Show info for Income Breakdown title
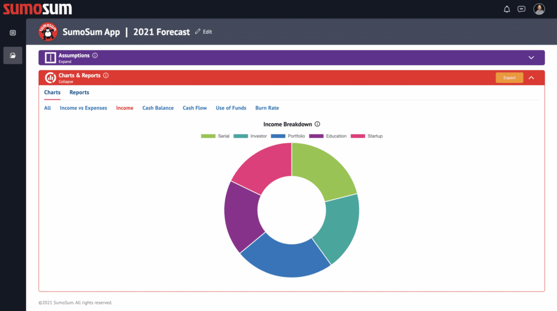This screenshot has width=557, height=311. [317, 124]
